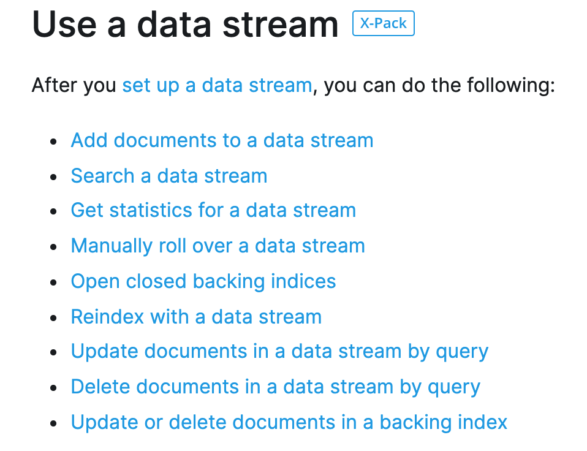Image resolution: width=587 pixels, height=451 pixels.
Task: Follow 'Manually roll over a data stream' link
Action: point(218,246)
